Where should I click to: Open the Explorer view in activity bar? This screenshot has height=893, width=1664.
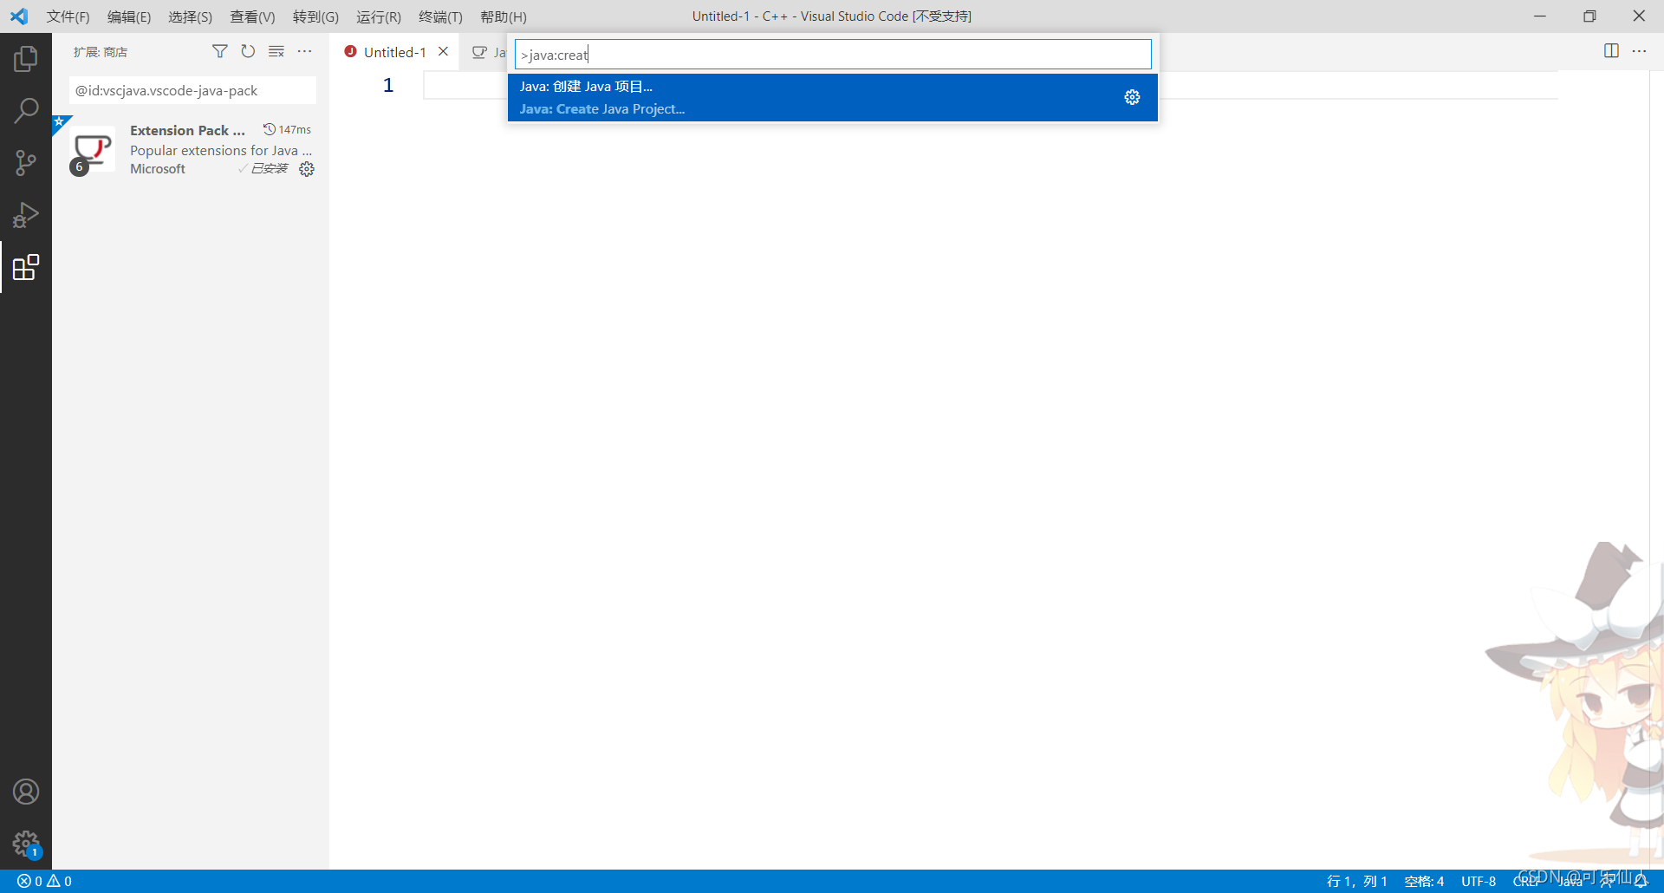(26, 59)
